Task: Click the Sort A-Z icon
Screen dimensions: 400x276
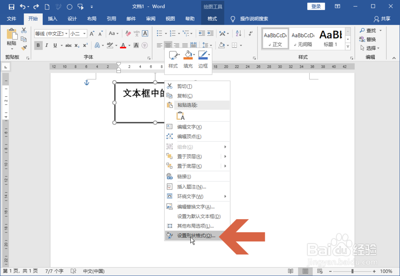Action: pyautogui.click(x=238, y=34)
